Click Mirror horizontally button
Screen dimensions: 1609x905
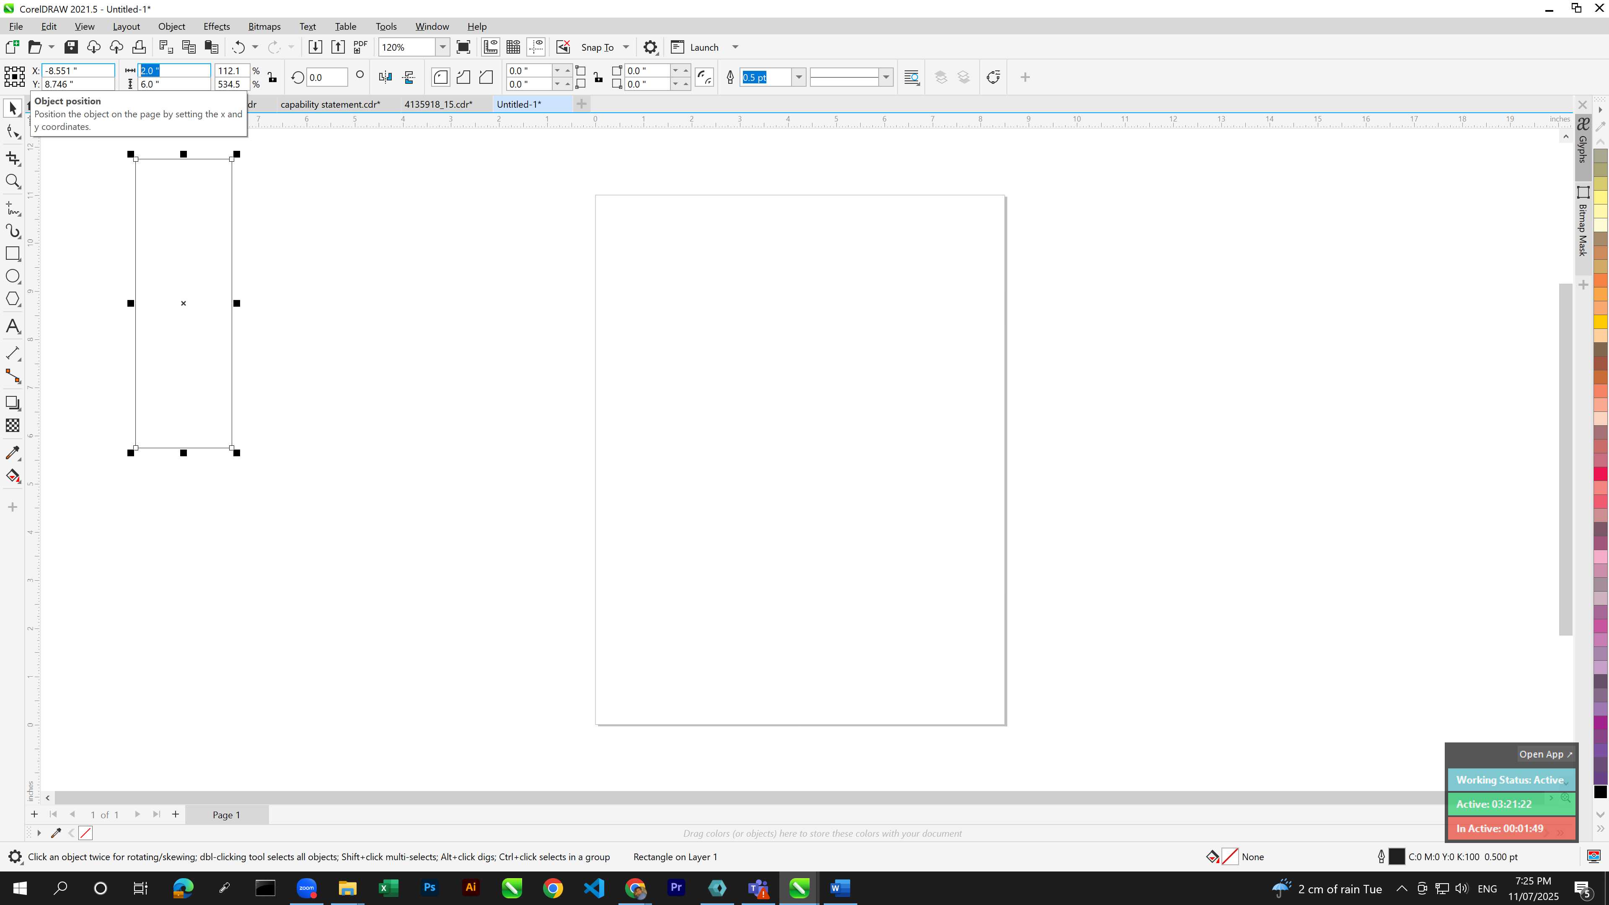point(385,78)
